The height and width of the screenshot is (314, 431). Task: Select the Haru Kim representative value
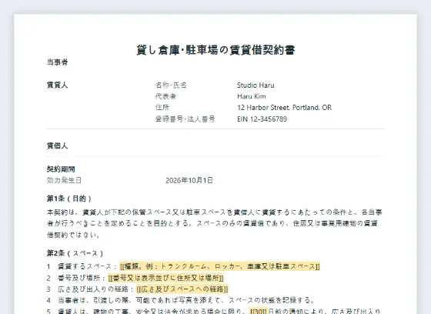251,96
